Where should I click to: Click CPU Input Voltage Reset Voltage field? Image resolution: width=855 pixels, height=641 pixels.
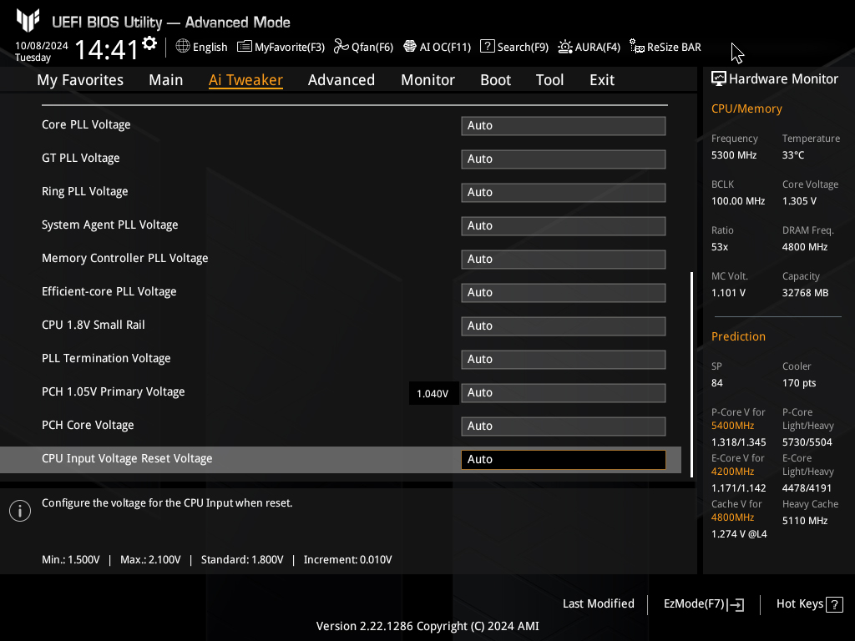point(564,460)
